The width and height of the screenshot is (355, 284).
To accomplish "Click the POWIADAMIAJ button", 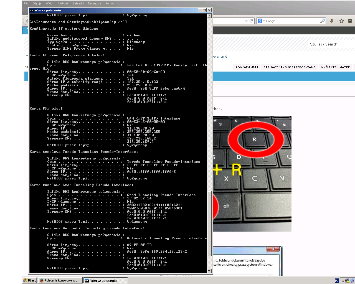I will click(x=247, y=67).
